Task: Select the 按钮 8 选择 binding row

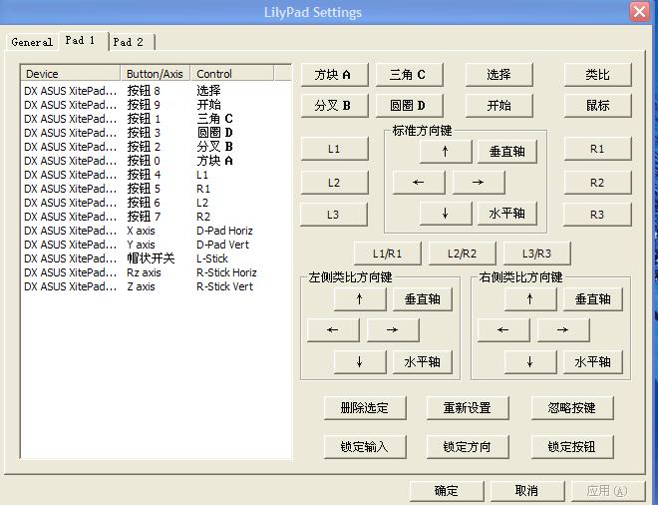Action: pyautogui.click(x=150, y=91)
